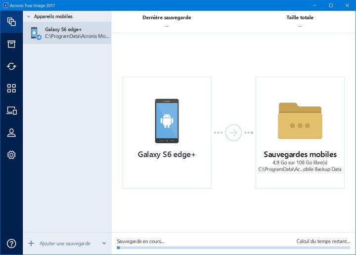Screen dimensions: 356x255
Task: Click the Taille totale header
Action: 300,17
